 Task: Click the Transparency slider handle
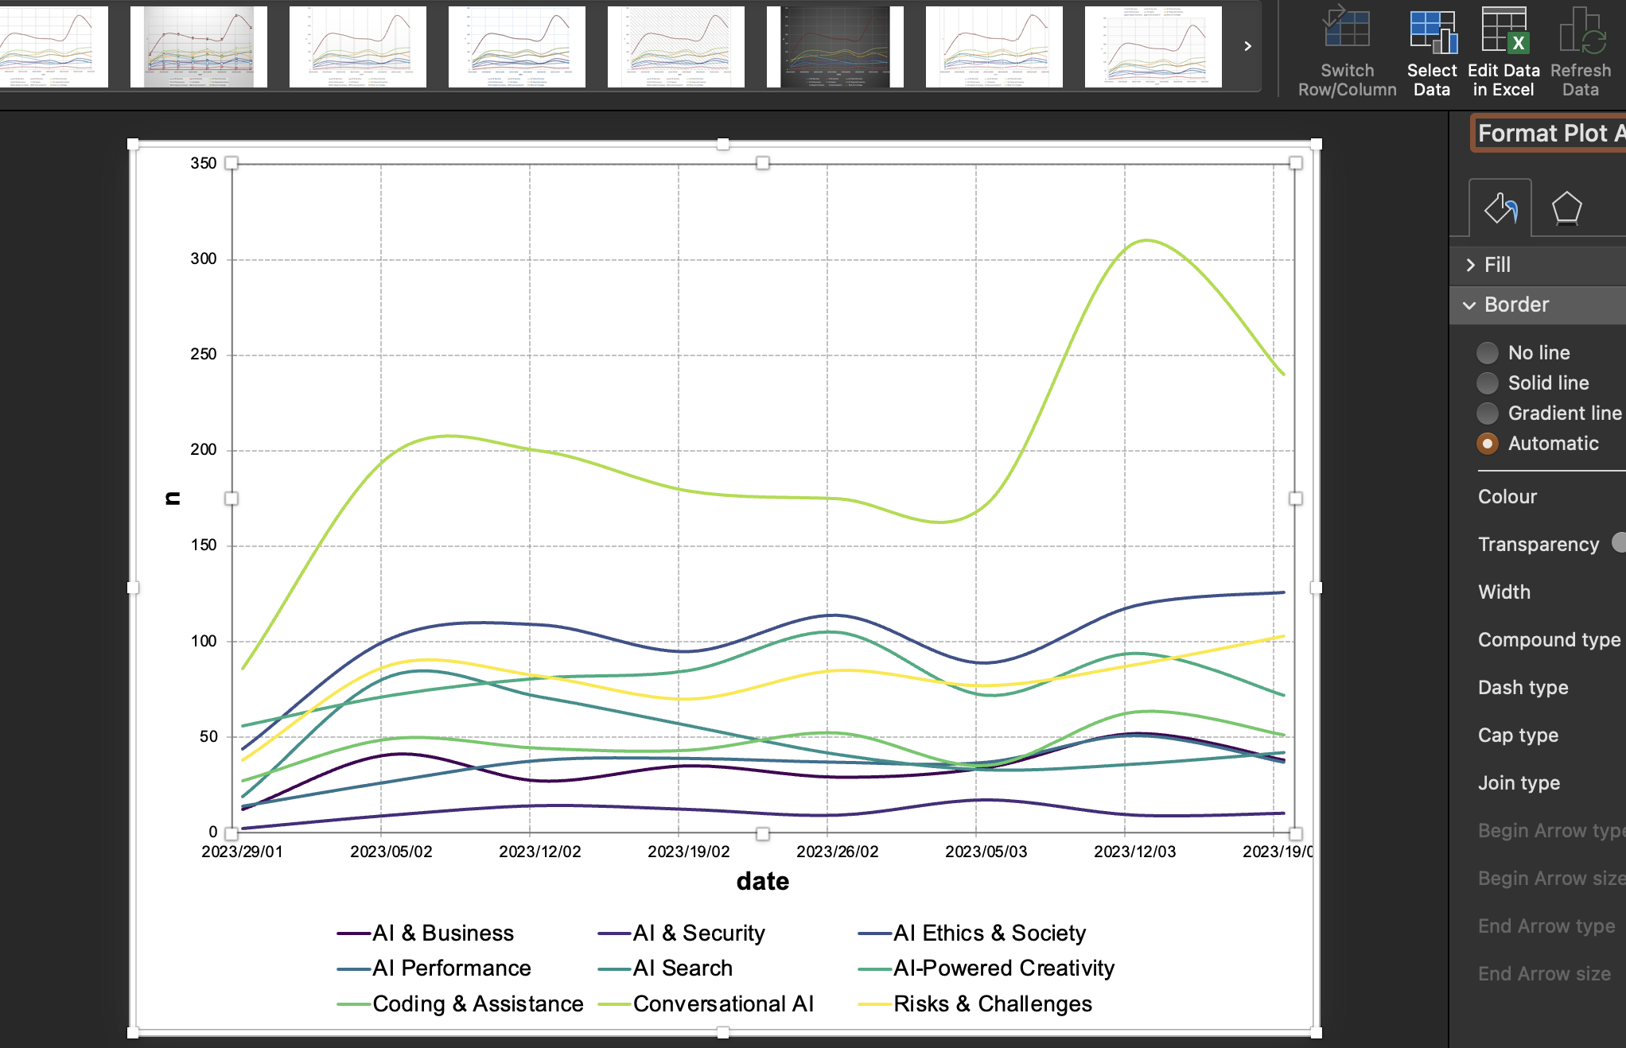pyautogui.click(x=1620, y=542)
